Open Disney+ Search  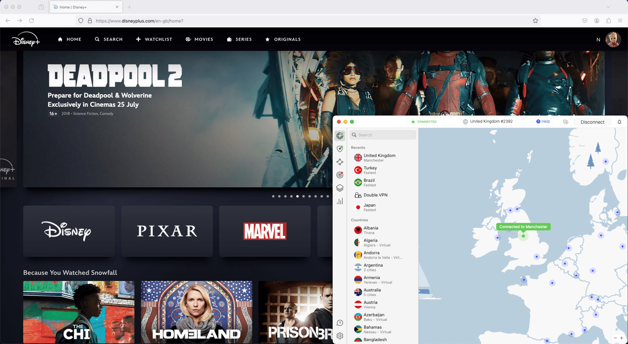click(x=109, y=39)
